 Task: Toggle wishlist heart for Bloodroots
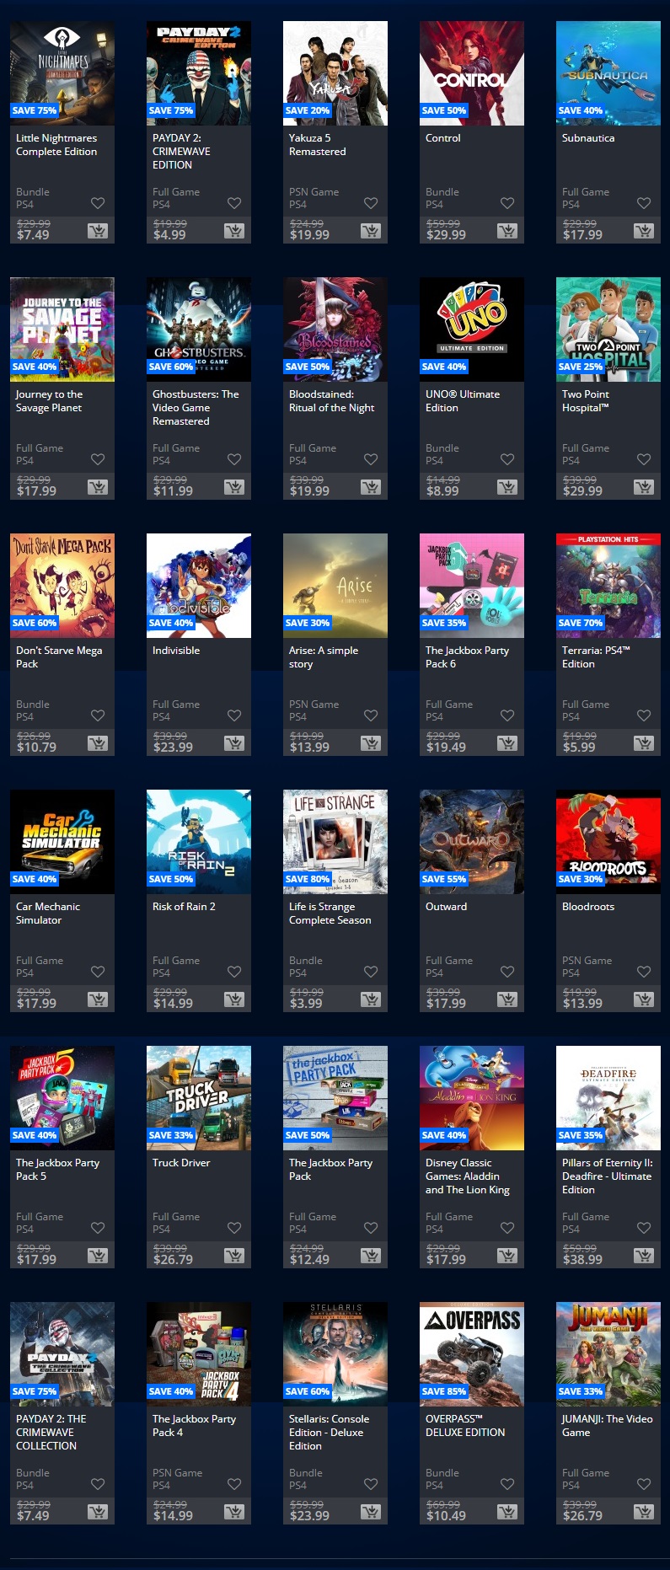pos(644,972)
